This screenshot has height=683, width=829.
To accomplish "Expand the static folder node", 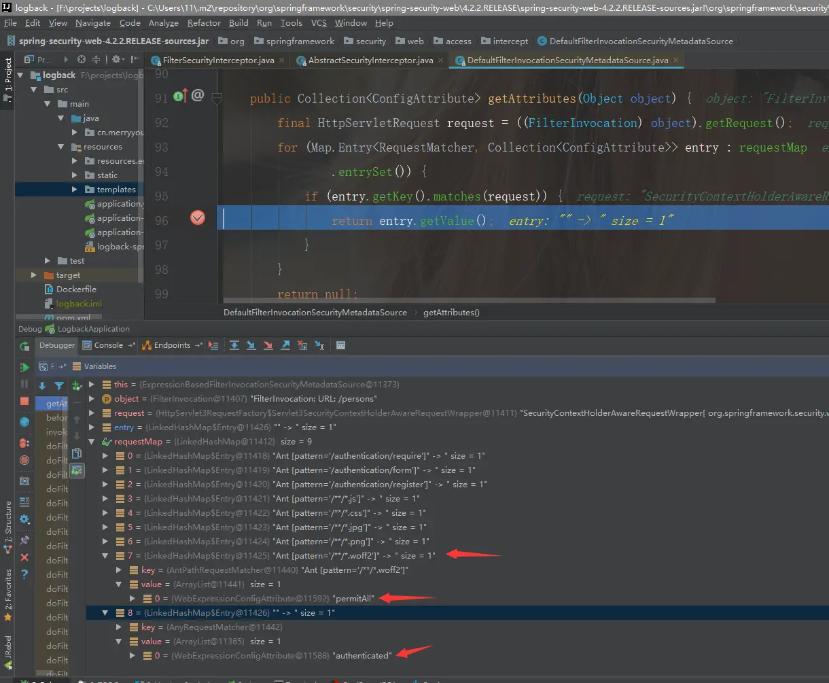I will coord(75,175).
